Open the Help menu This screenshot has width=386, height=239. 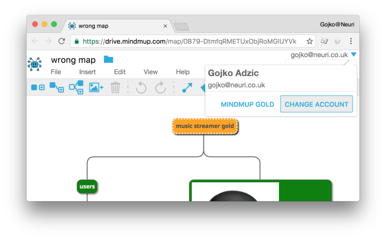tap(183, 72)
